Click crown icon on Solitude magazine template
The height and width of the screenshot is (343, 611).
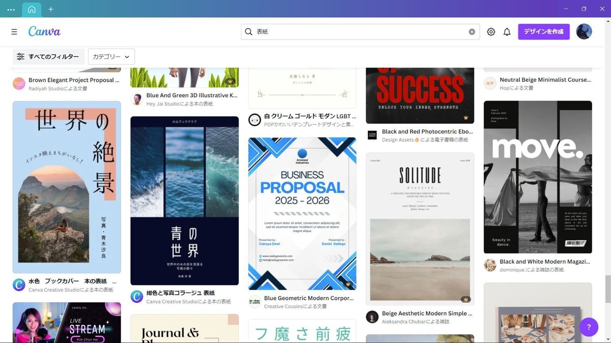466,299
